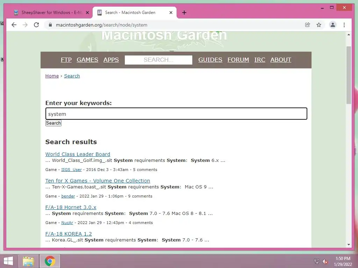Select the Search - Macintosh Garden tab

(135, 13)
